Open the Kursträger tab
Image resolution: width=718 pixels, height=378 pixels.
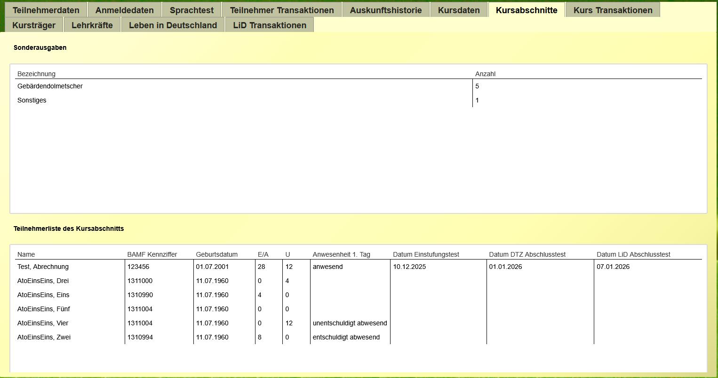tap(34, 25)
